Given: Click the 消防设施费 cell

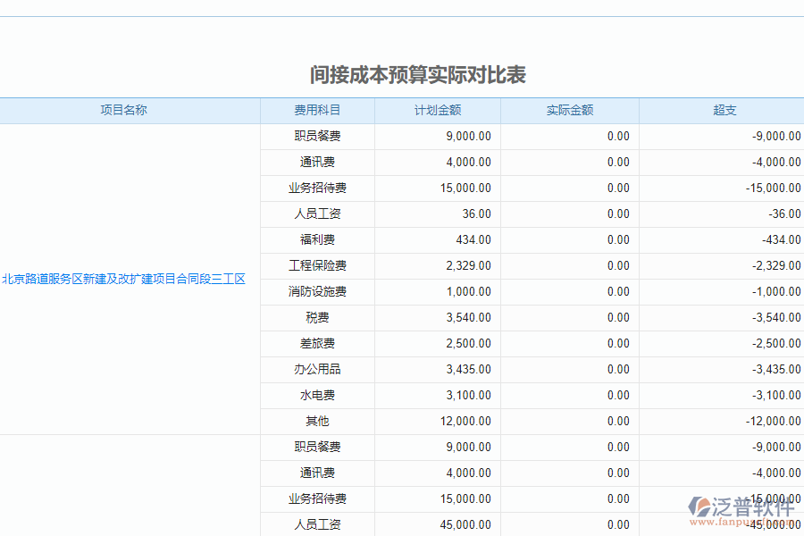Looking at the screenshot, I should pos(316,291).
